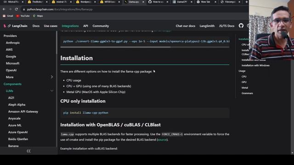Select Components in the sidebar

(12, 84)
